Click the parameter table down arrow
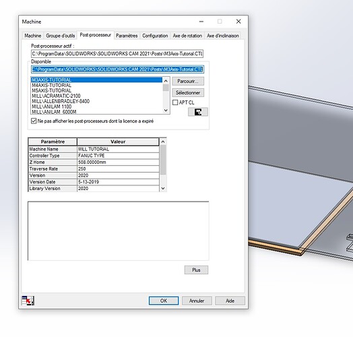Viewport: 353px width, 337px height. [x=163, y=188]
